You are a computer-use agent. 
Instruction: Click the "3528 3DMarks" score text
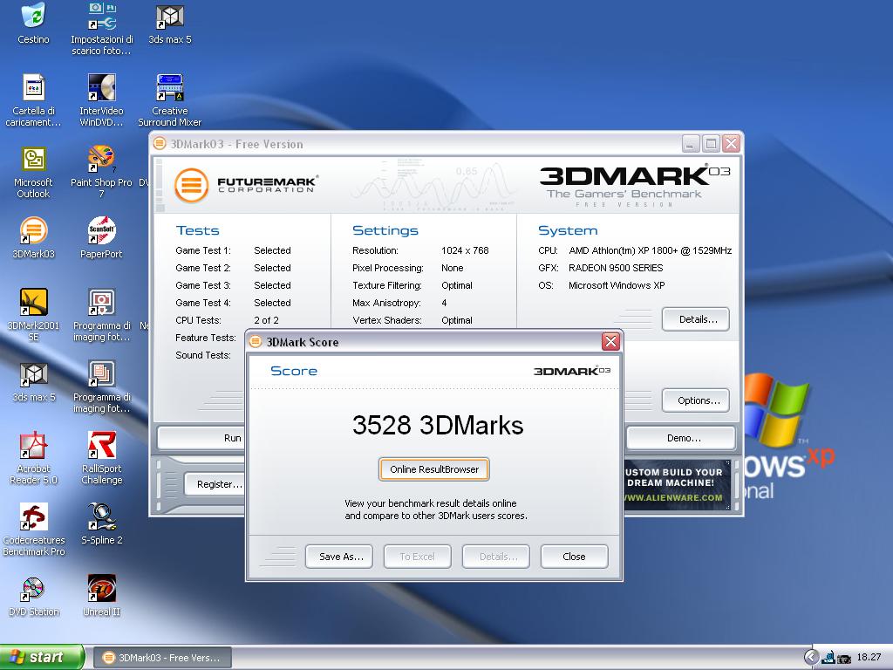tap(438, 426)
